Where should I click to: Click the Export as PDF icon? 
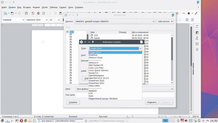tap(33, 13)
